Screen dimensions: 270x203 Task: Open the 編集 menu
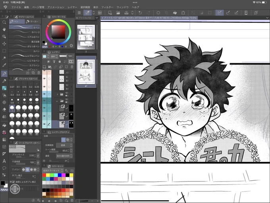tap(26, 7)
